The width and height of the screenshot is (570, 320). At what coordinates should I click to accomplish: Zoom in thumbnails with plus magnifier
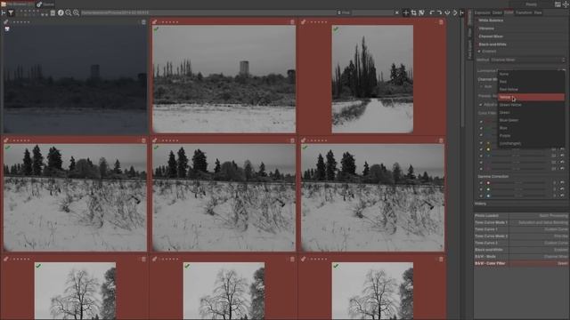click(x=76, y=12)
